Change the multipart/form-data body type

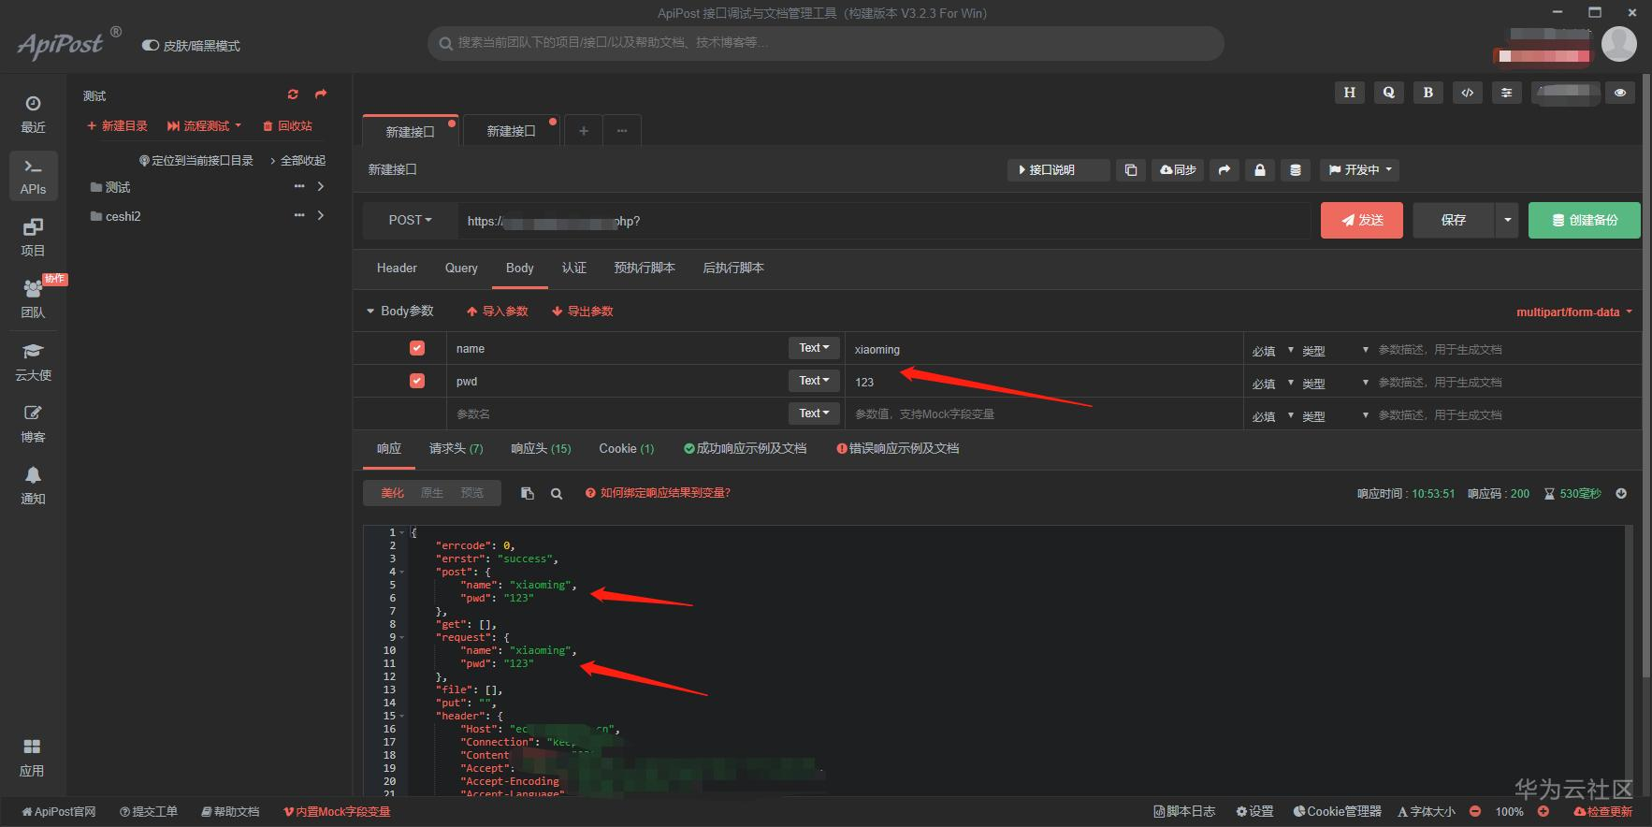click(x=1574, y=312)
